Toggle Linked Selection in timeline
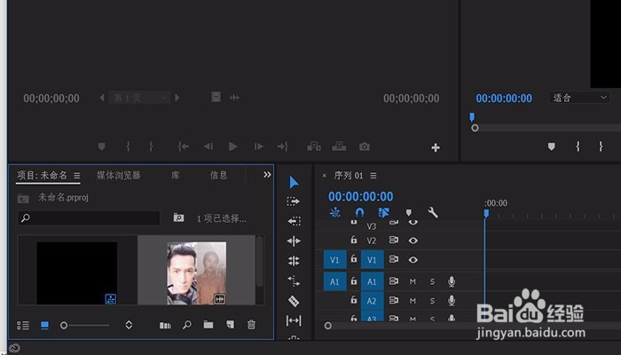The height and width of the screenshot is (355, 621). click(383, 213)
